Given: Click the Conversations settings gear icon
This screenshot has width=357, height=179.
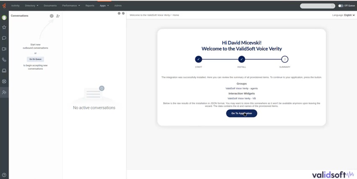Looking at the screenshot, I should tap(52, 16).
